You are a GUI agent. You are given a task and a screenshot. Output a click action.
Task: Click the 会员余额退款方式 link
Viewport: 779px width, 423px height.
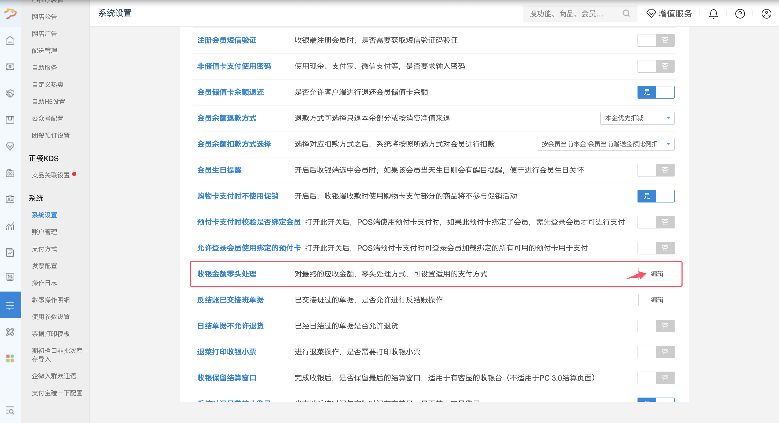click(x=227, y=118)
